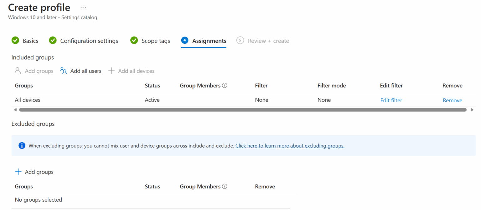The width and height of the screenshot is (481, 210).
Task: Click the green checkmark icon for Basics
Action: 15,41
